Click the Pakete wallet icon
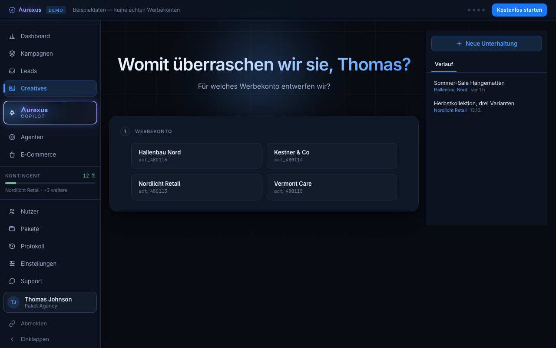Screen dimensions: 556x348 (12, 229)
